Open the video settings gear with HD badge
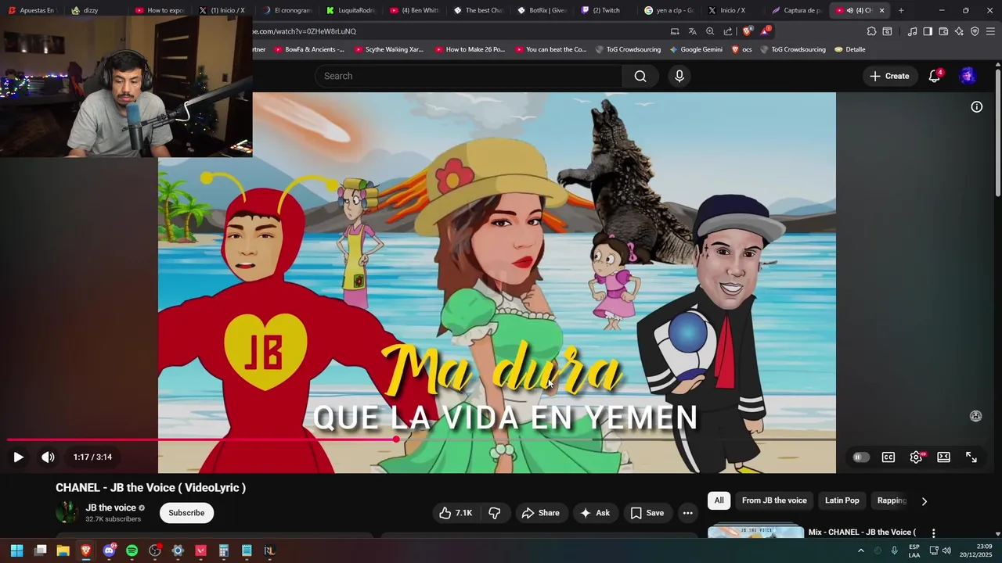 click(916, 457)
